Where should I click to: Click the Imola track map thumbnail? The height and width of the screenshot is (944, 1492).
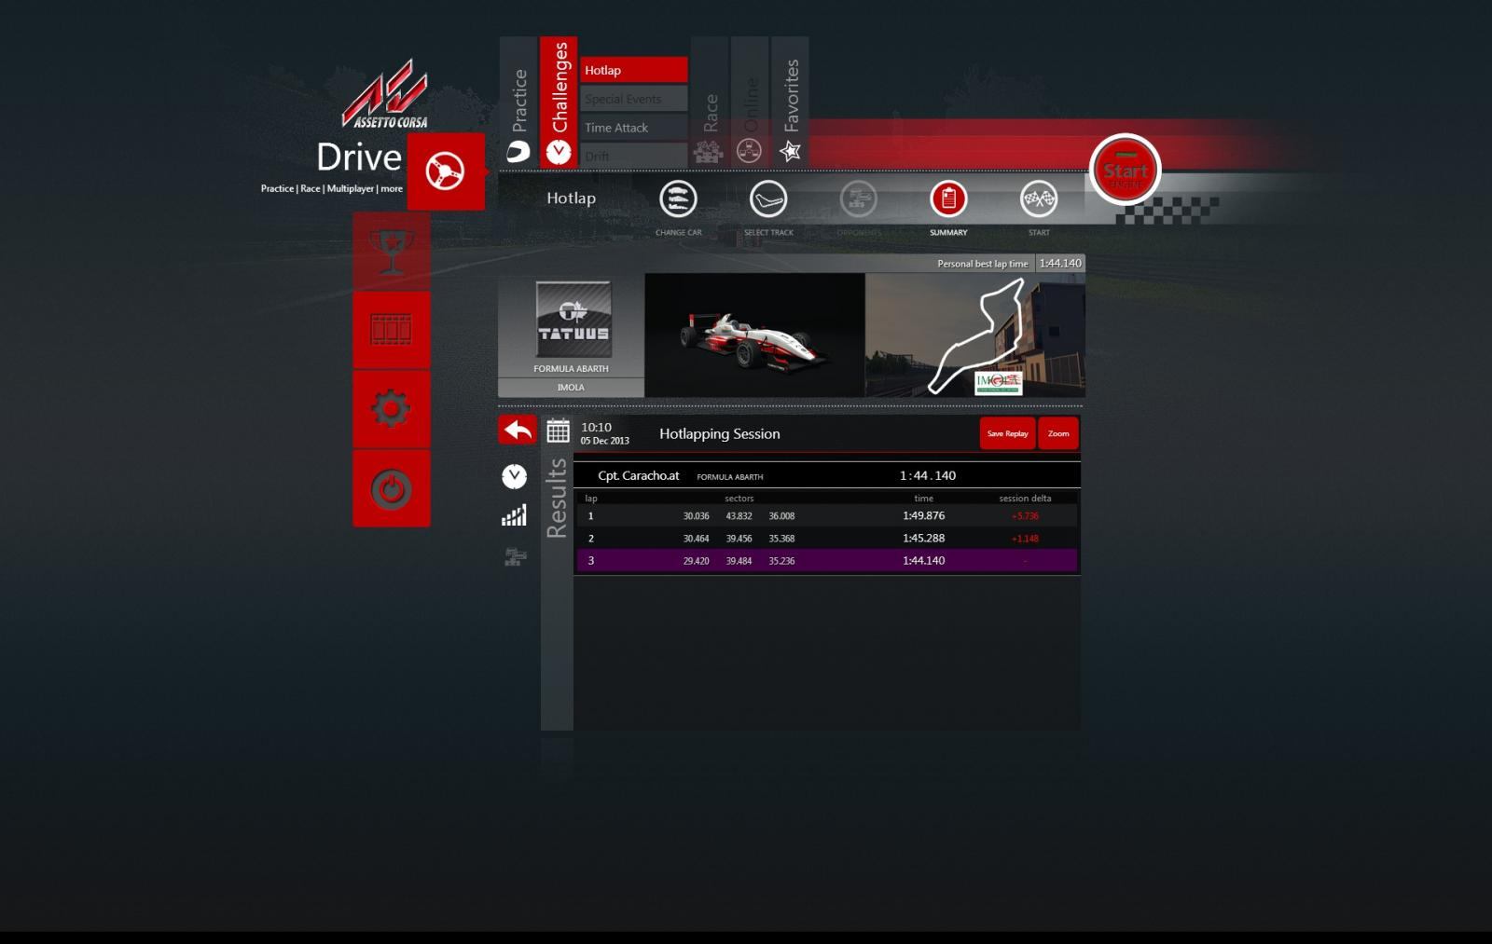click(975, 335)
